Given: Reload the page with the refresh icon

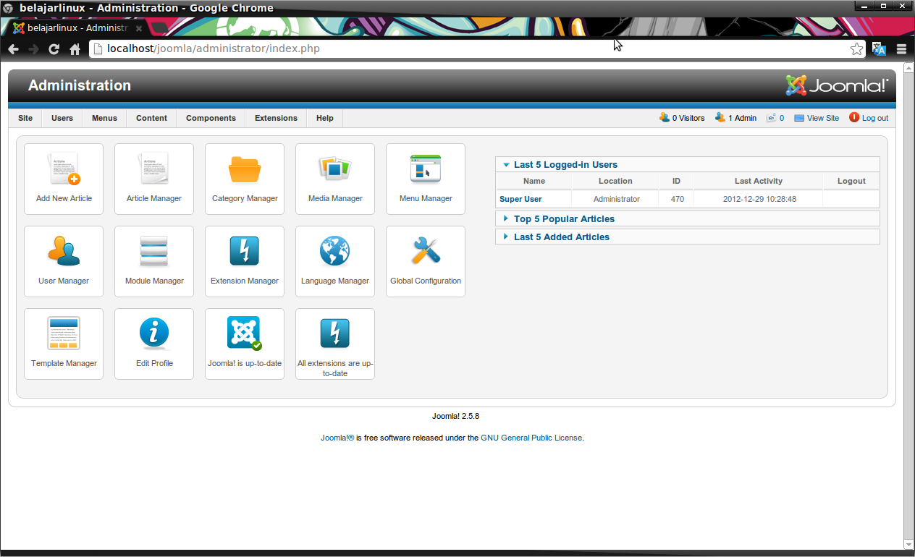Looking at the screenshot, I should (x=54, y=49).
